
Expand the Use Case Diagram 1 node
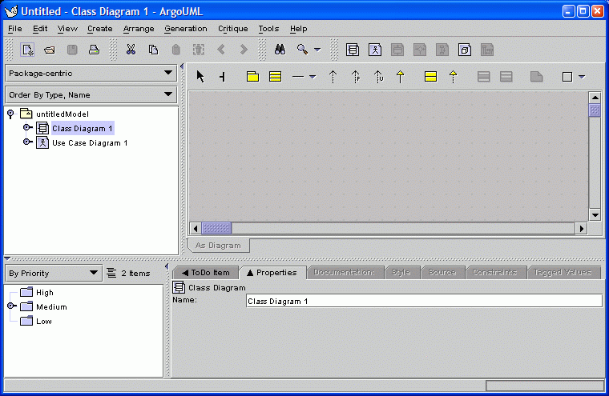[27, 142]
